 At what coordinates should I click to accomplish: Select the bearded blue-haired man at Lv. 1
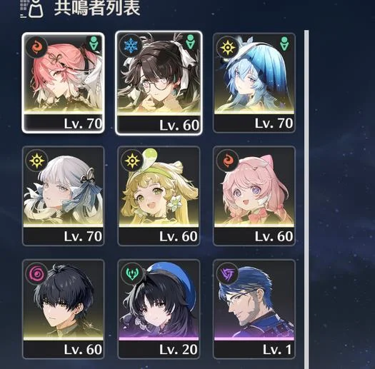click(x=254, y=309)
